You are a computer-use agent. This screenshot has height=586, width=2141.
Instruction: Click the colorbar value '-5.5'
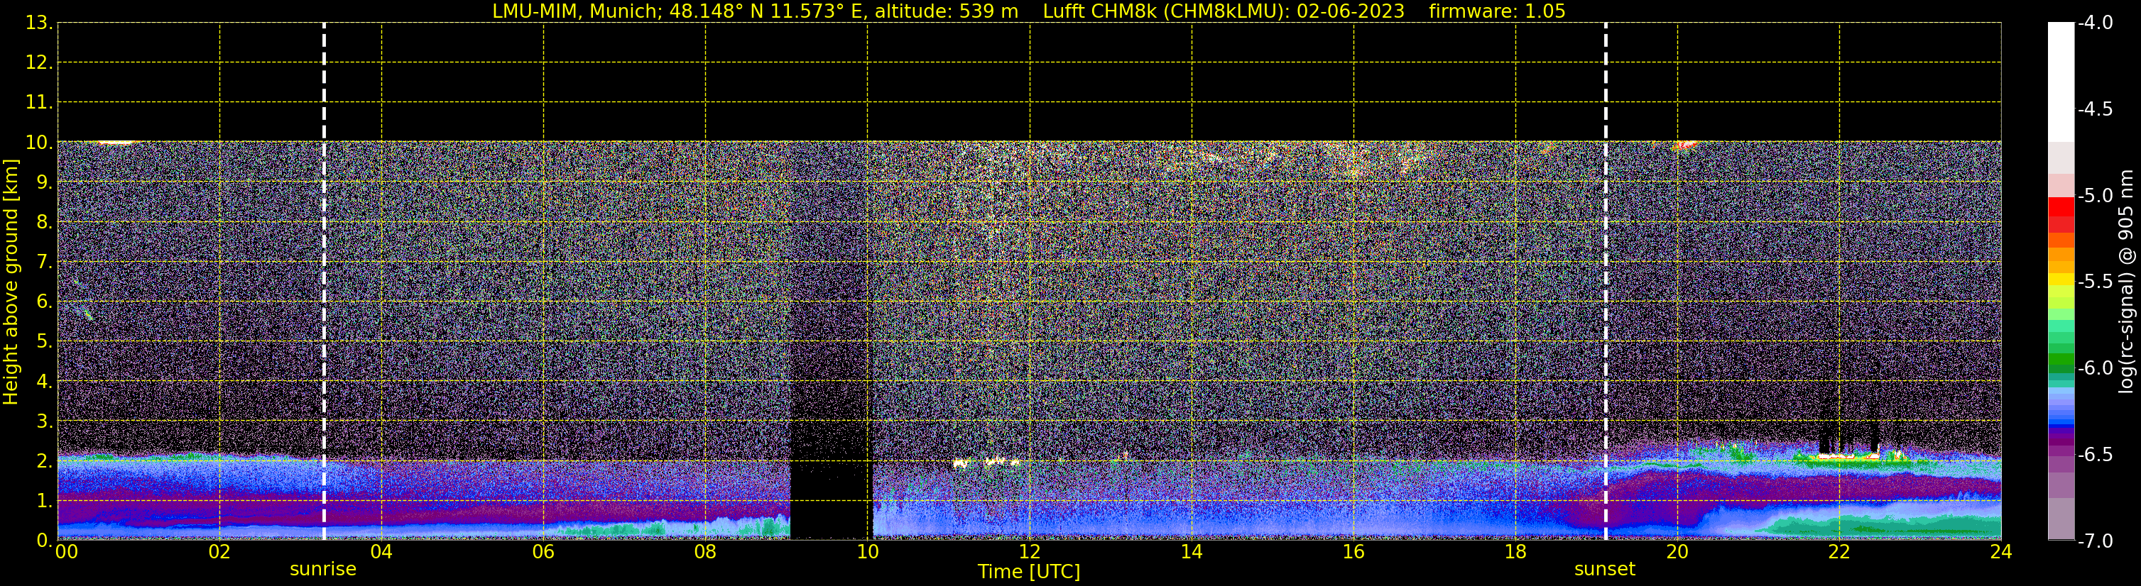[2096, 282]
